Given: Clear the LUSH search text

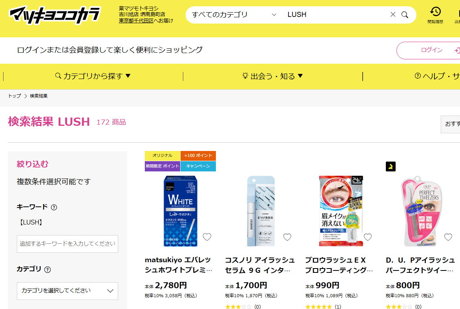Looking at the screenshot, I should click(x=393, y=15).
